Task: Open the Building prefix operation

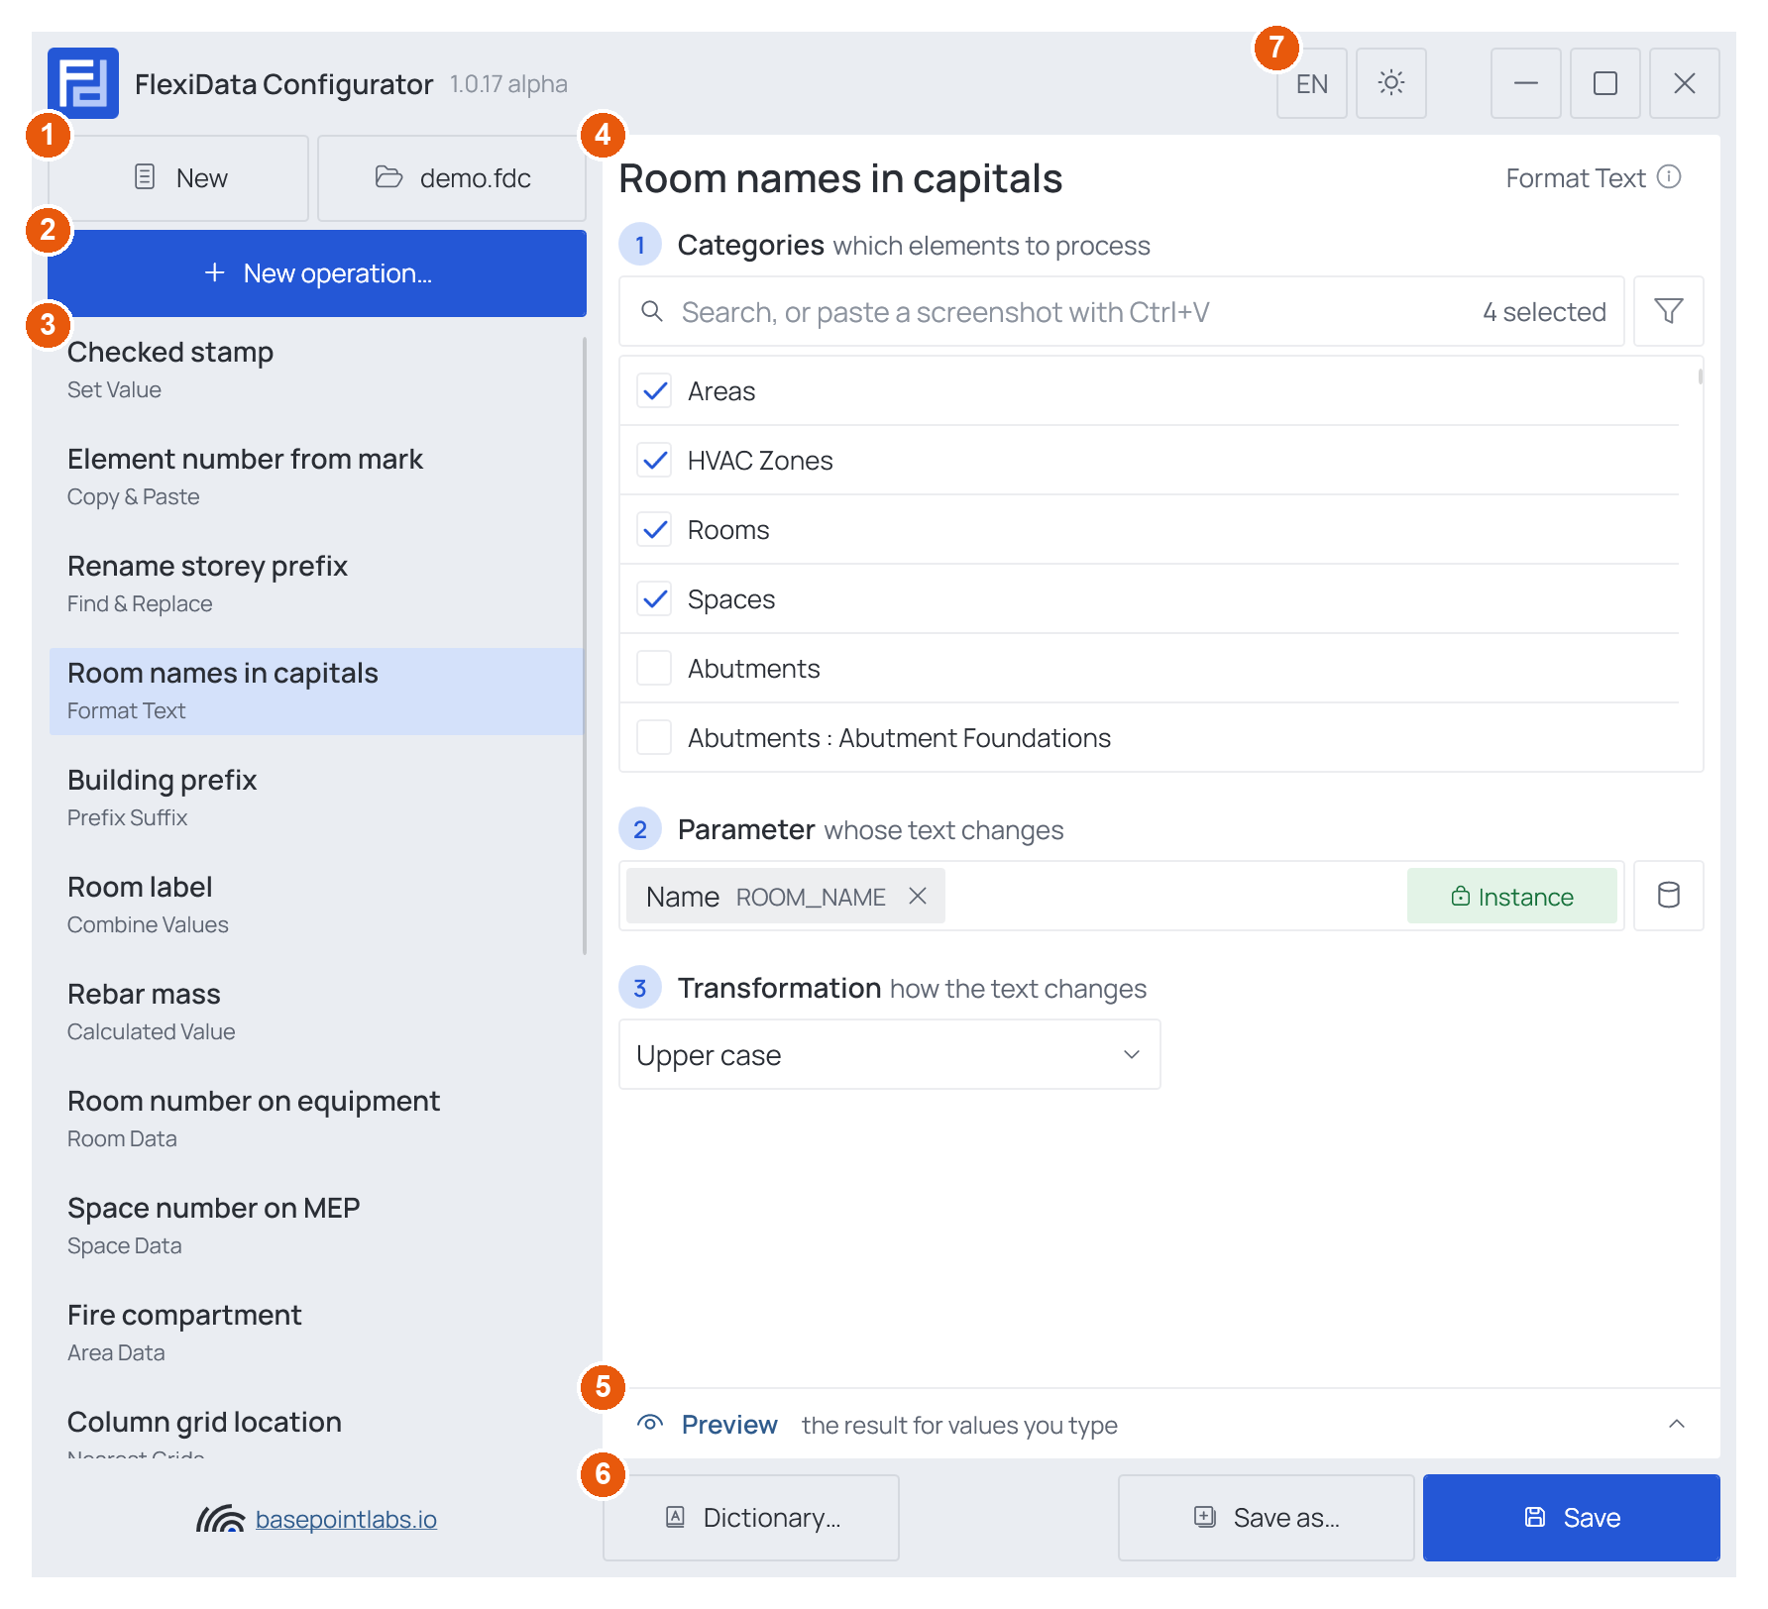Action: pyautogui.click(x=316, y=798)
